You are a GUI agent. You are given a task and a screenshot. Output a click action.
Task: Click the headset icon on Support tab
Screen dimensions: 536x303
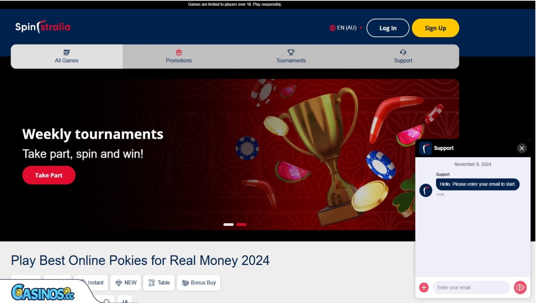pyautogui.click(x=403, y=52)
